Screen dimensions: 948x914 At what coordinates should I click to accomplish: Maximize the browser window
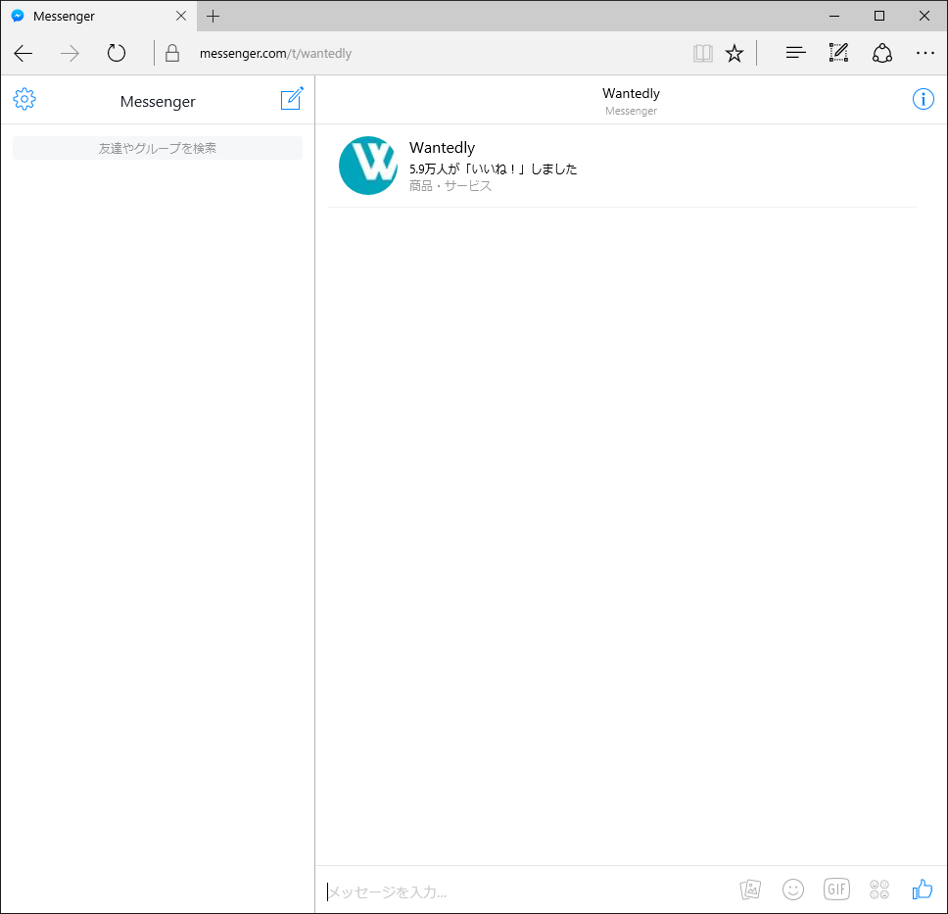click(879, 17)
